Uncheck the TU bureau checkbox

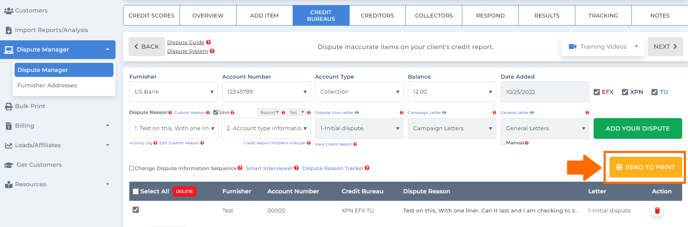coord(654,92)
